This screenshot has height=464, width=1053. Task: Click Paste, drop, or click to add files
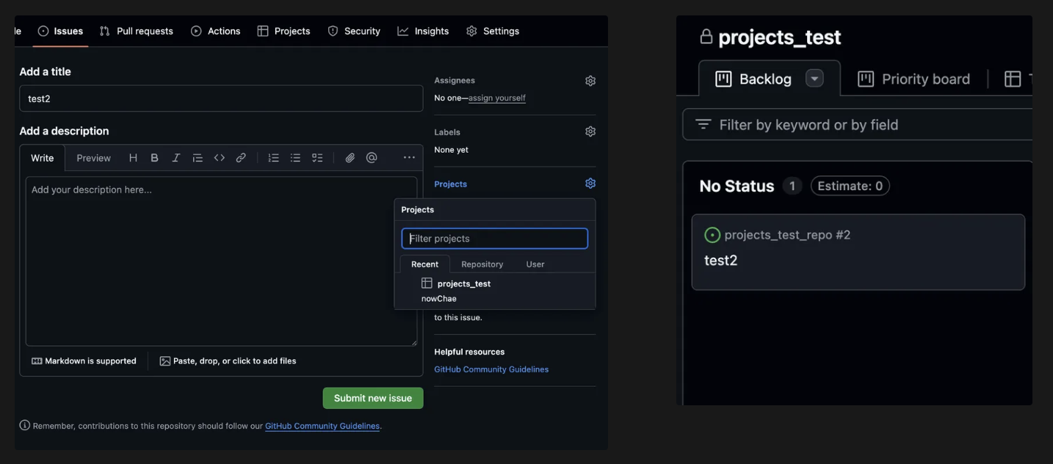pos(228,361)
